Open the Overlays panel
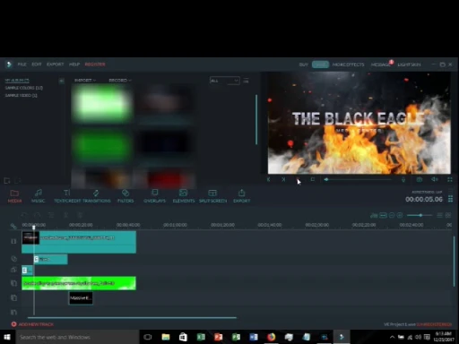The image size is (459, 344). point(154,196)
